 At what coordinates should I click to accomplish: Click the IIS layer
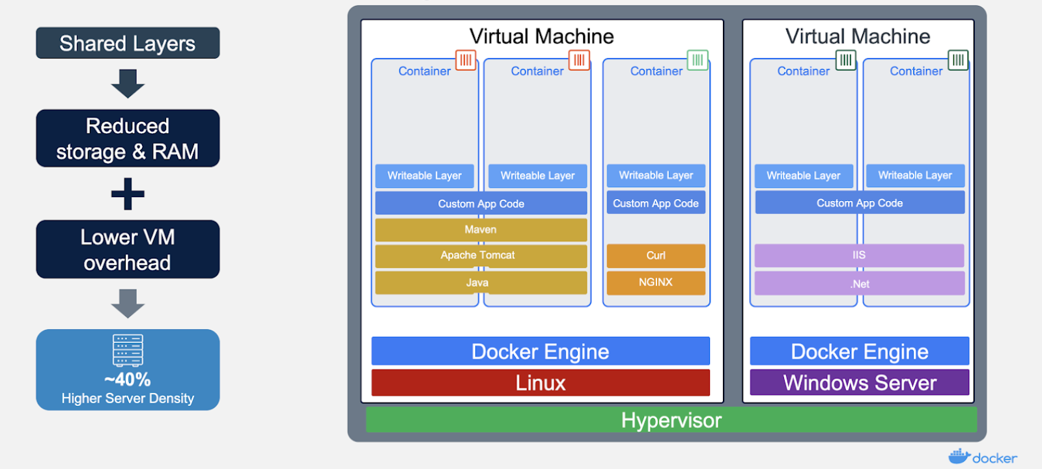pyautogui.click(x=860, y=256)
